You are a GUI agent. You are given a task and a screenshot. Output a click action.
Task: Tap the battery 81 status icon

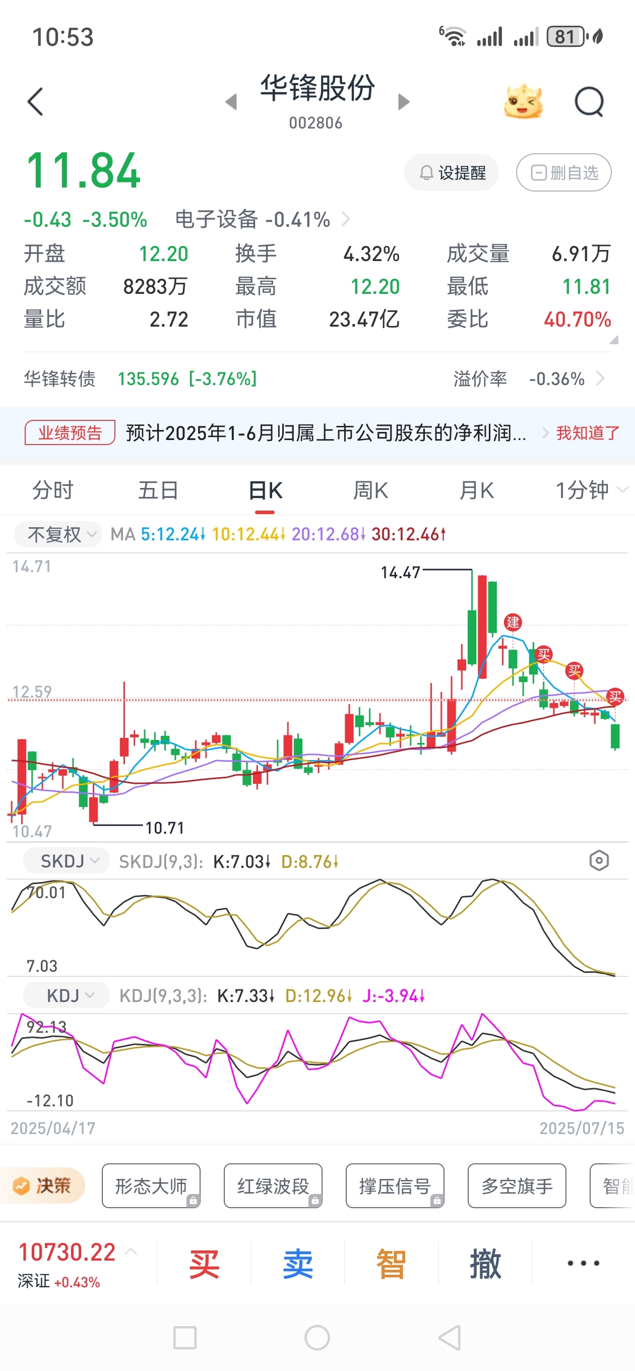567,37
